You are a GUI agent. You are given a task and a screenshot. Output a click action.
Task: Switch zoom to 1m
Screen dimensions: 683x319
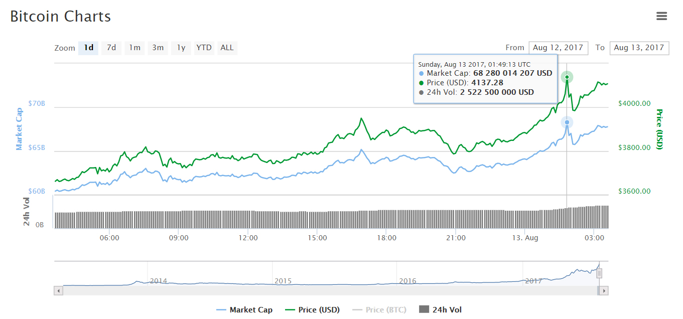pos(134,48)
